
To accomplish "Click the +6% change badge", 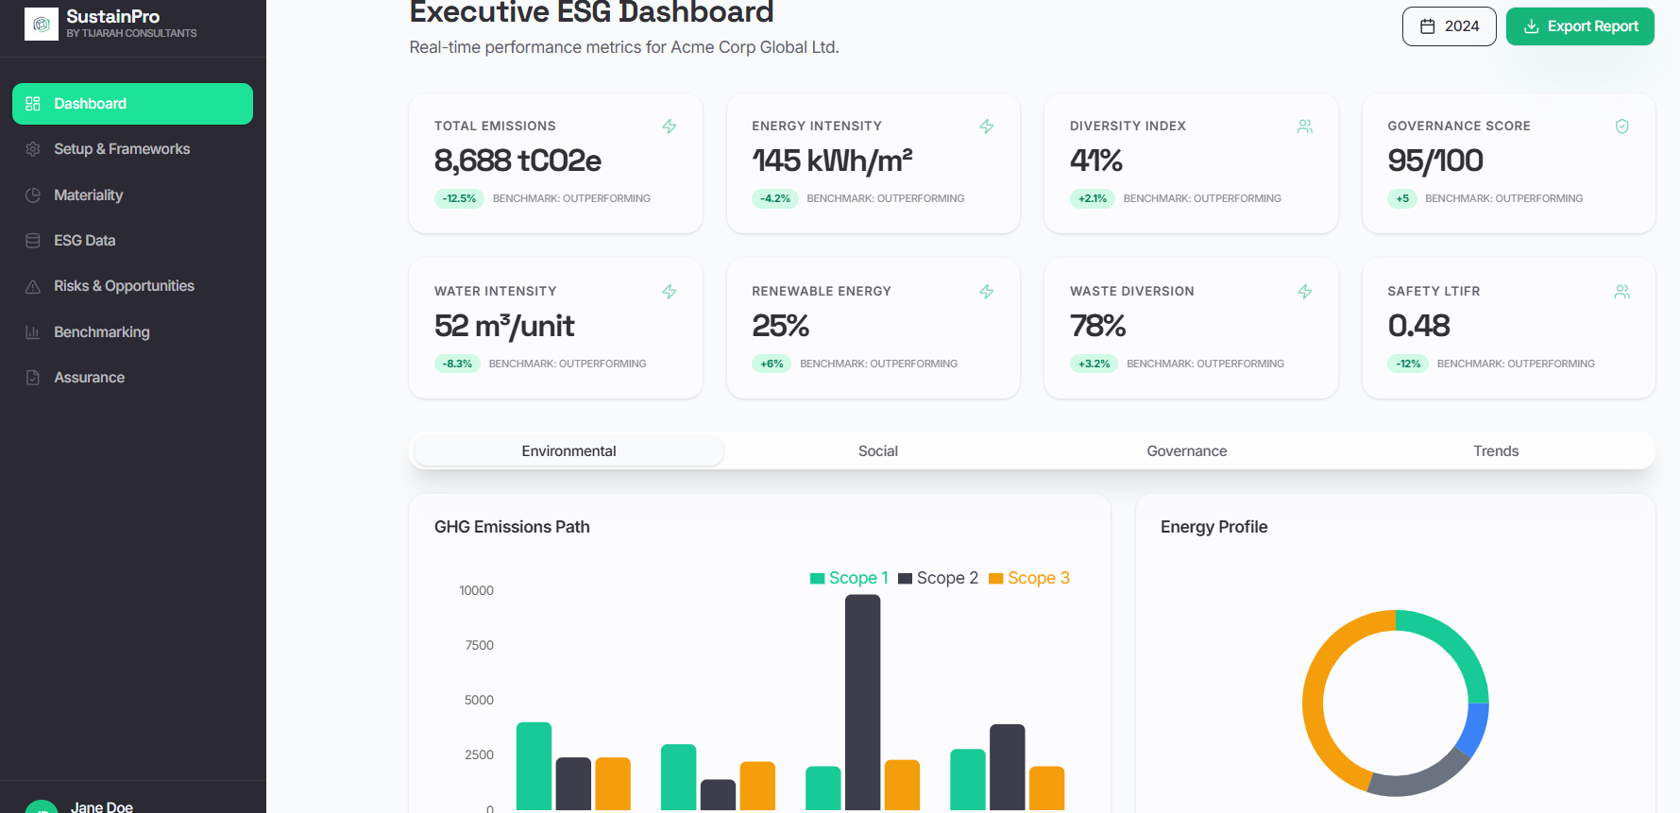I will coord(772,364).
